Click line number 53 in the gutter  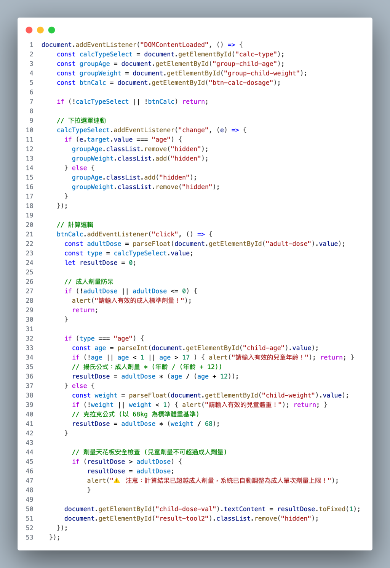click(30, 538)
